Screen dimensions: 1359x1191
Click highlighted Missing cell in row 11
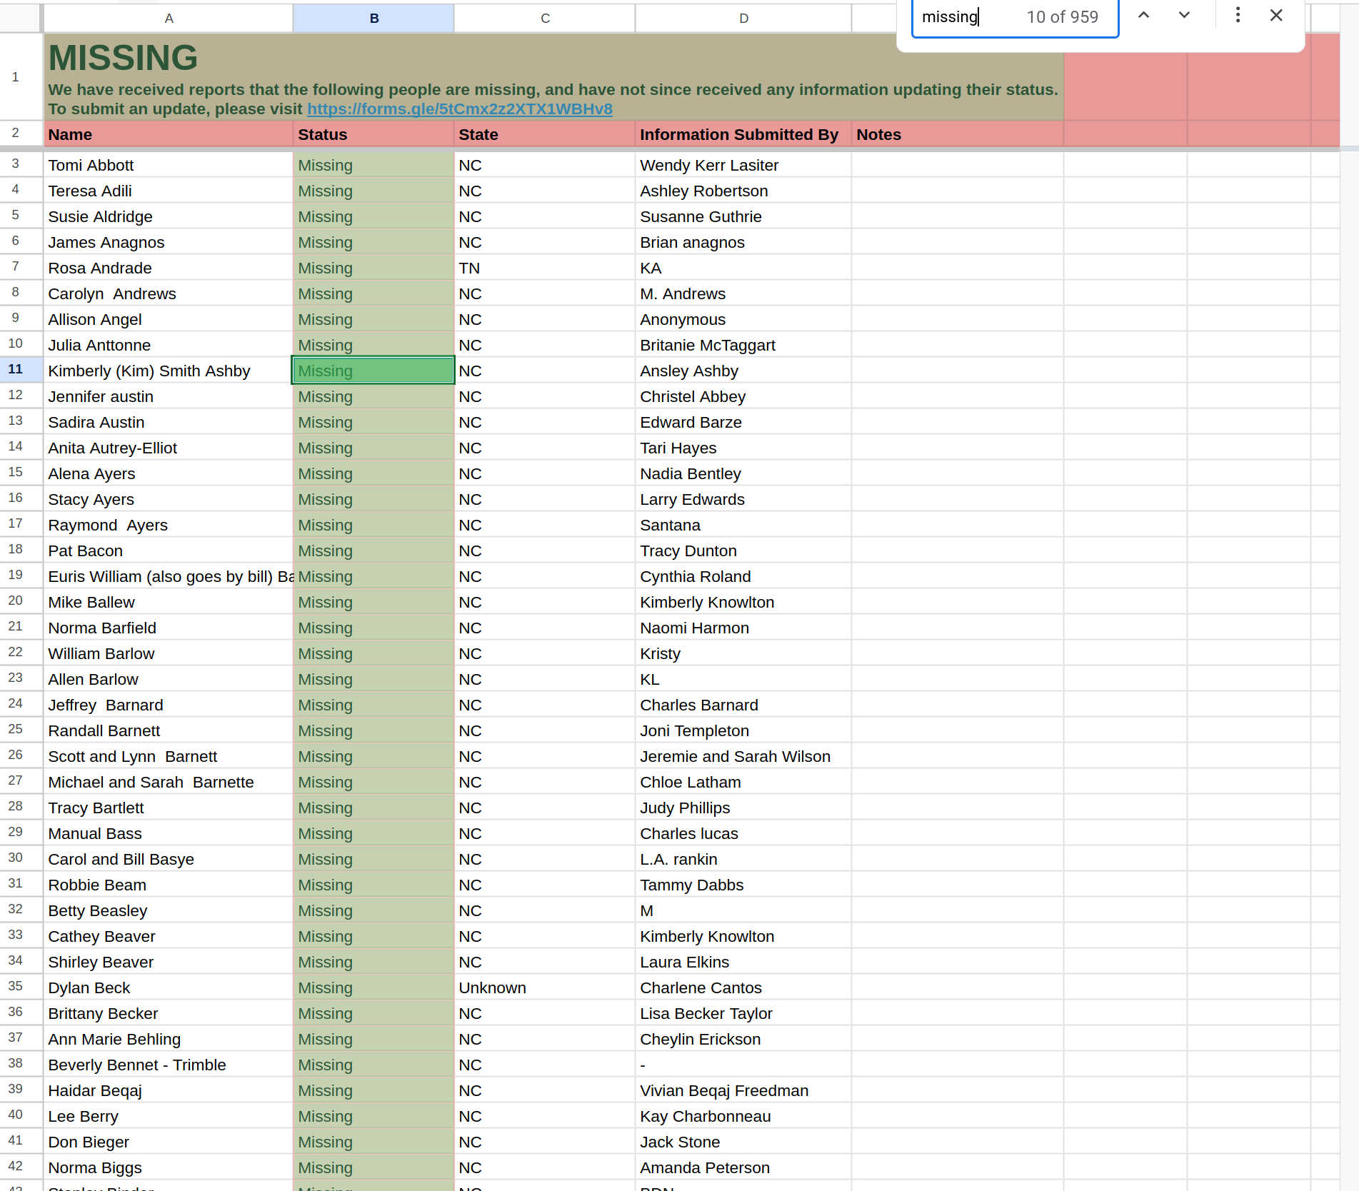tap(373, 371)
